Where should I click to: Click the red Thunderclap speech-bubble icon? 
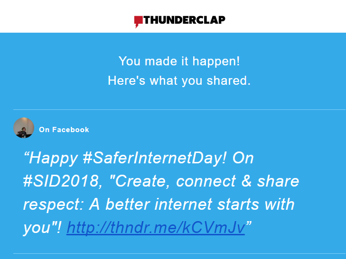pyautogui.click(x=139, y=22)
